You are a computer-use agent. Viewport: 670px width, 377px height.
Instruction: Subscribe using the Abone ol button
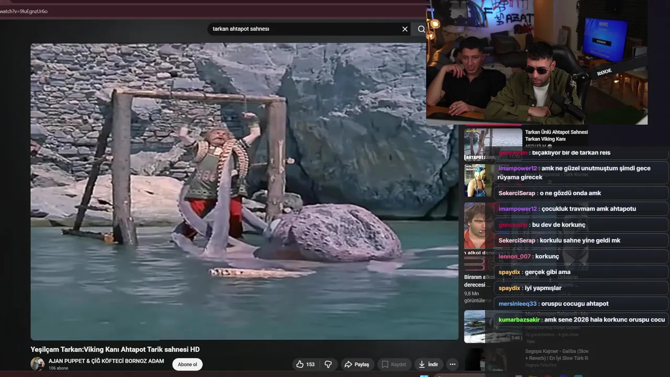pyautogui.click(x=187, y=364)
